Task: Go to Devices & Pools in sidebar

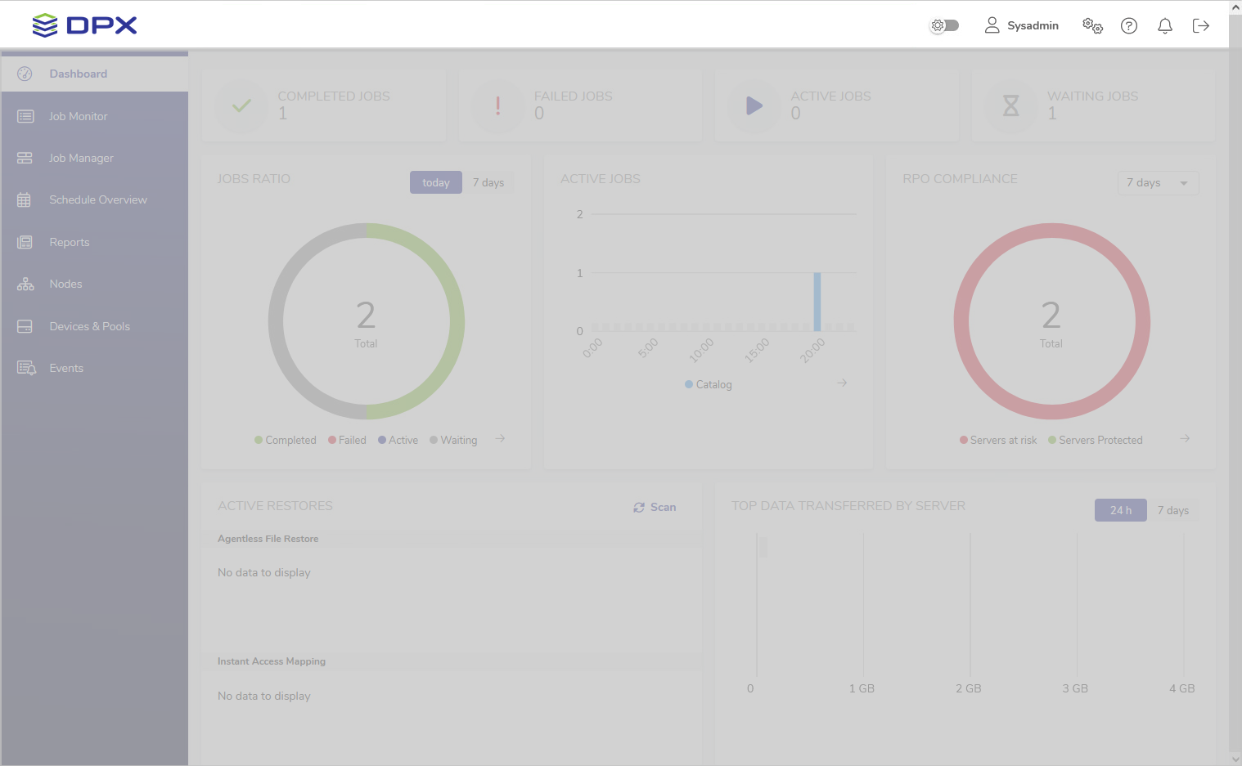Action: click(x=89, y=326)
